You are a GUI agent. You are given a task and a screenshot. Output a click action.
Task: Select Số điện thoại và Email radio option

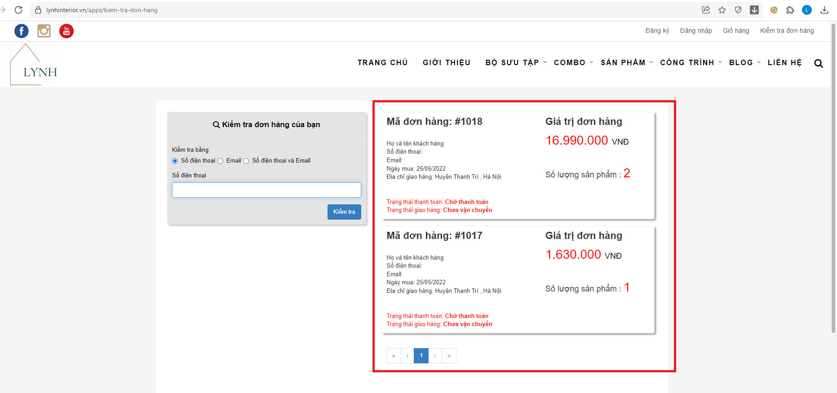click(246, 161)
